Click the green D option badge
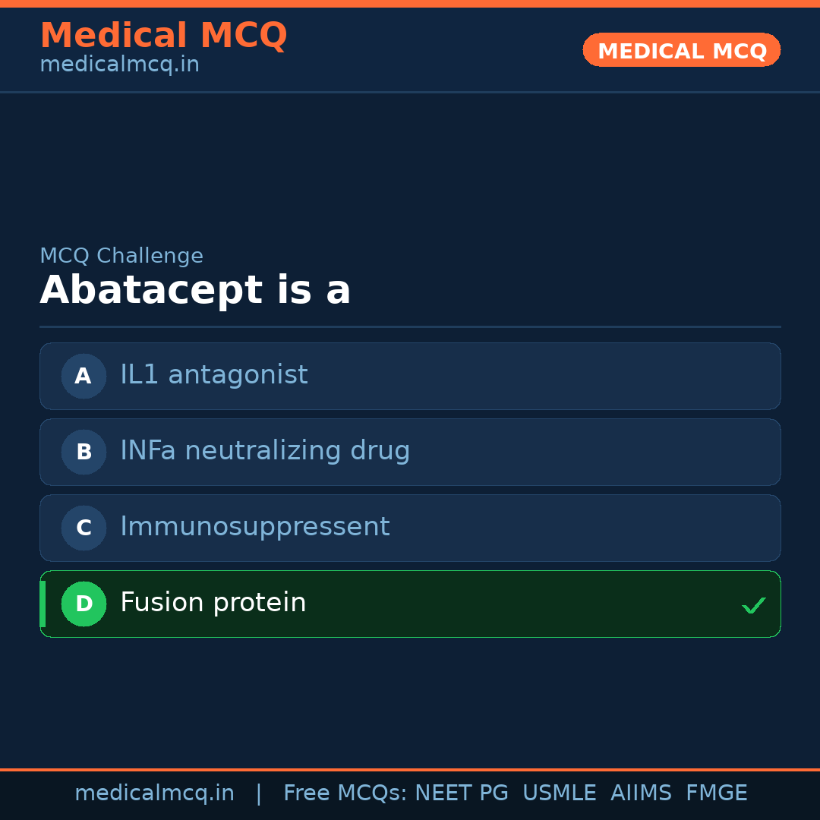The image size is (820, 820). tap(84, 604)
